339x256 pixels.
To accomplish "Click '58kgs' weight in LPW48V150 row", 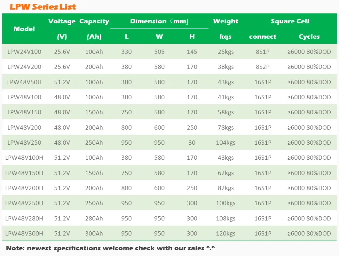I will coord(225,112).
